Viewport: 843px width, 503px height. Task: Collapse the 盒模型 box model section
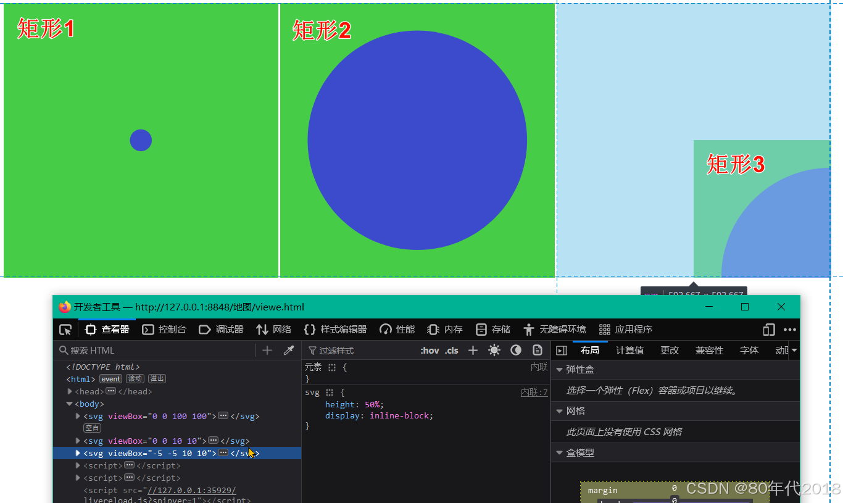click(x=560, y=453)
